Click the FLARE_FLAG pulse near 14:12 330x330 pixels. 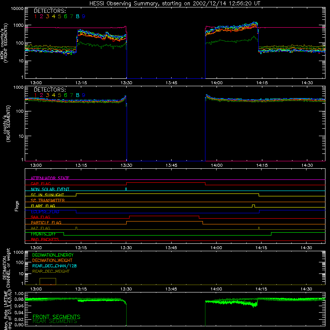tap(253, 205)
